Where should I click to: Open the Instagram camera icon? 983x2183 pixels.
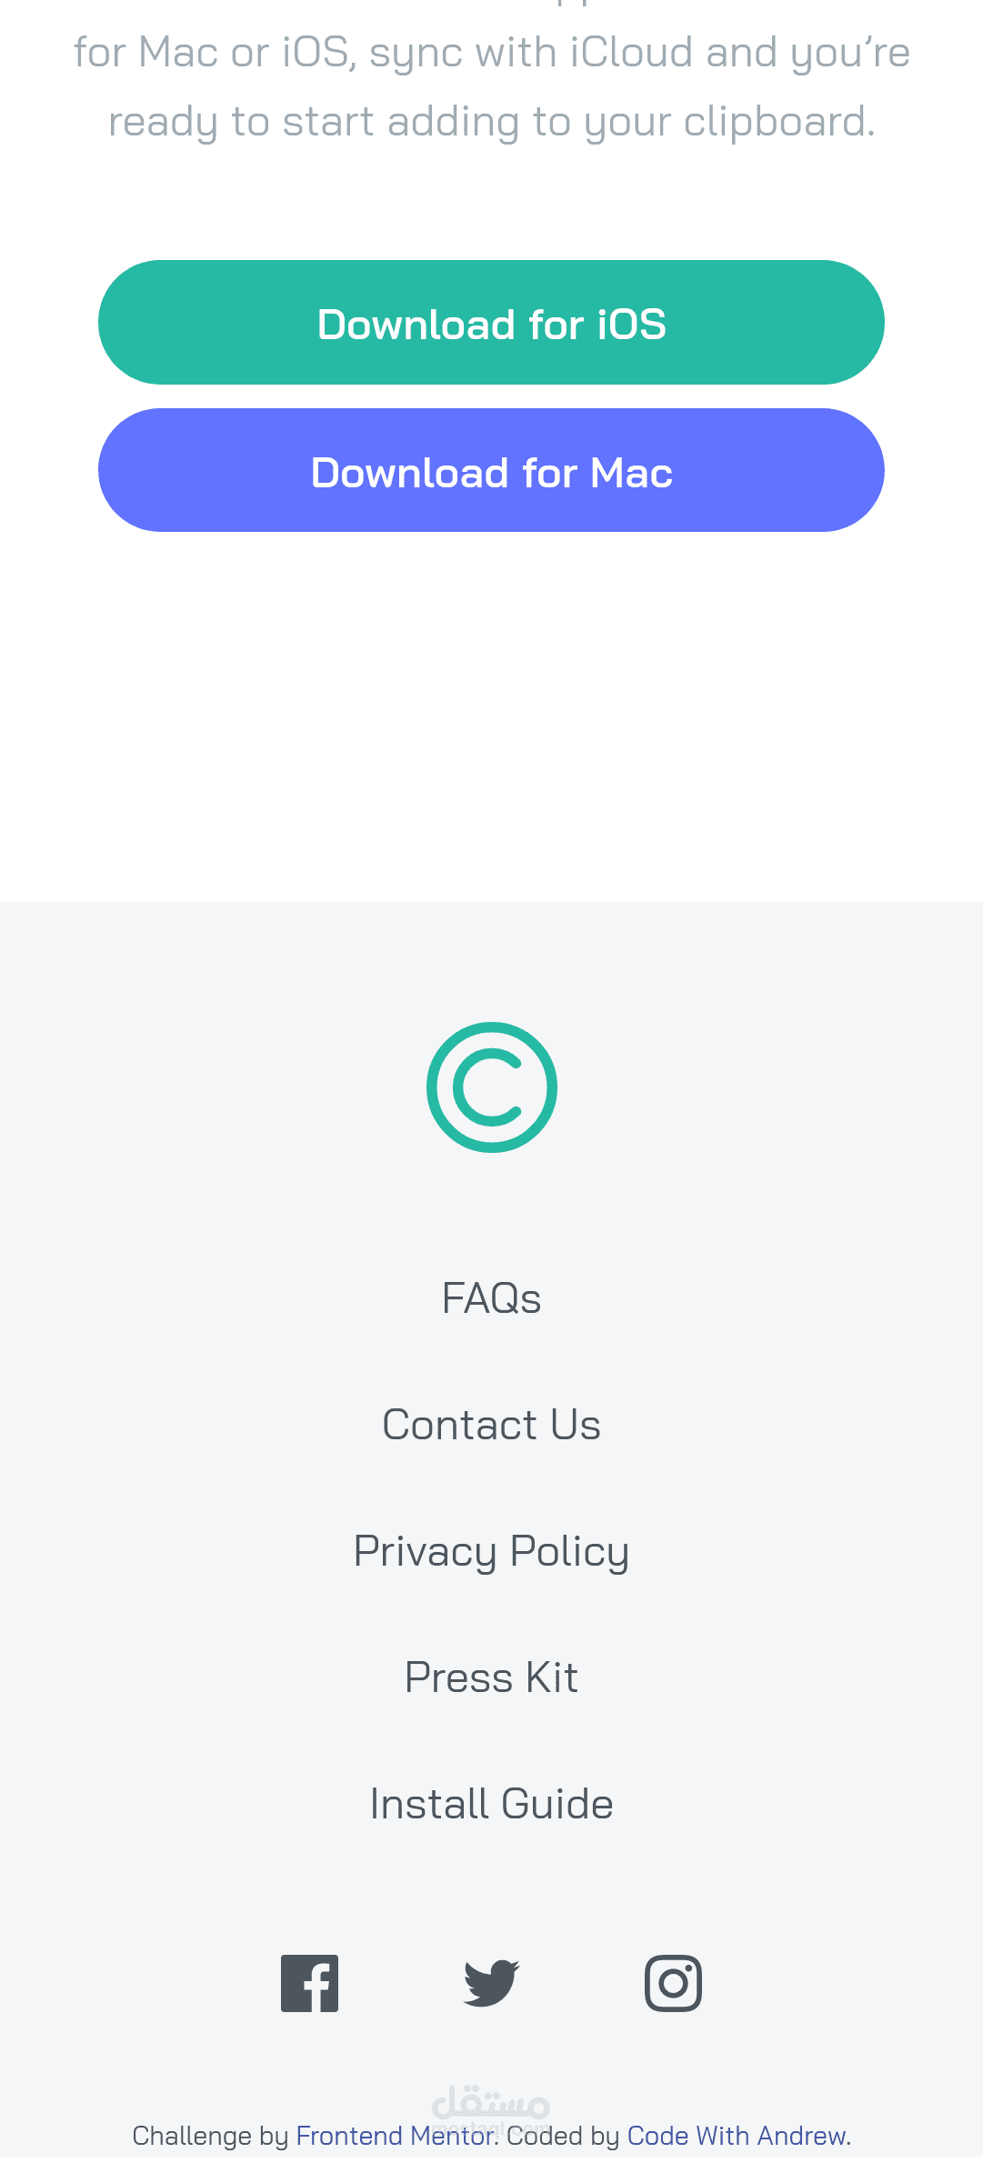pyautogui.click(x=673, y=1983)
